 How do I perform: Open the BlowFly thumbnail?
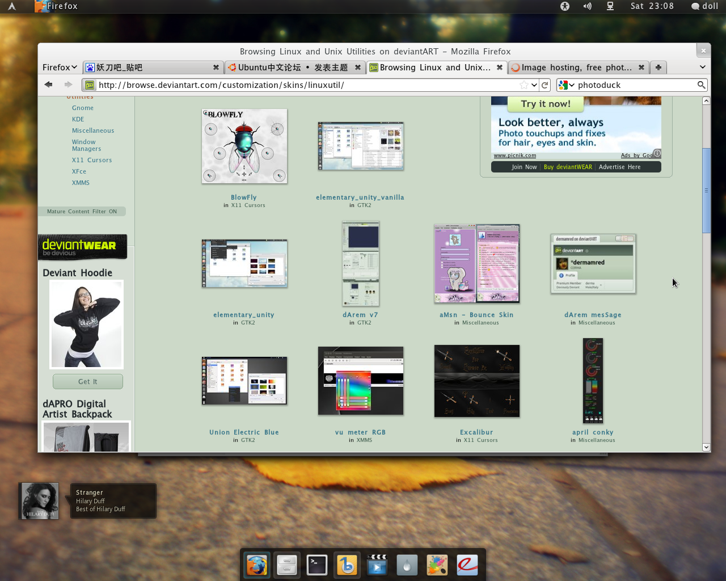244,146
